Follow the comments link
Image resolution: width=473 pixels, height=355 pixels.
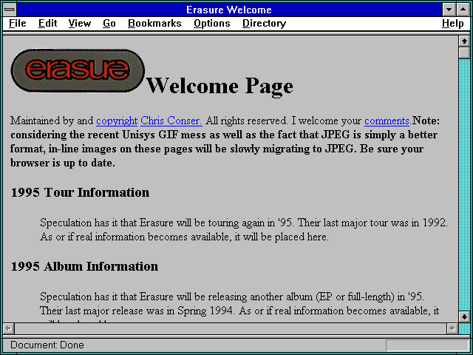click(x=387, y=121)
